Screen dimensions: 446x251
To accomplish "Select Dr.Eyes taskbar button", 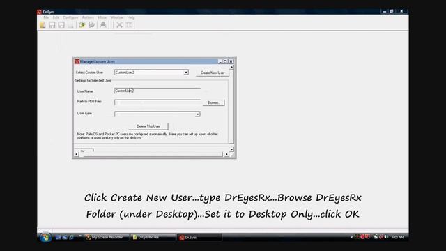I will click(x=200, y=237).
